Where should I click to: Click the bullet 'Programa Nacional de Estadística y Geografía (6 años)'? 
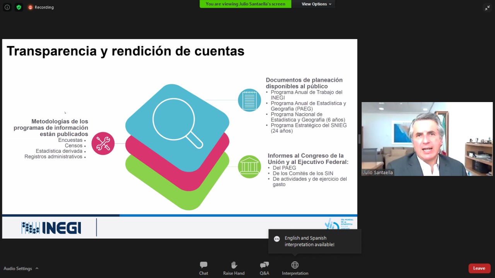(x=308, y=117)
